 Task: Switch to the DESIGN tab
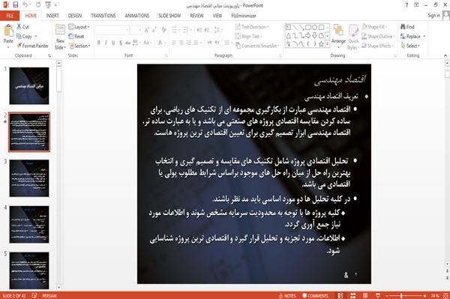point(74,16)
